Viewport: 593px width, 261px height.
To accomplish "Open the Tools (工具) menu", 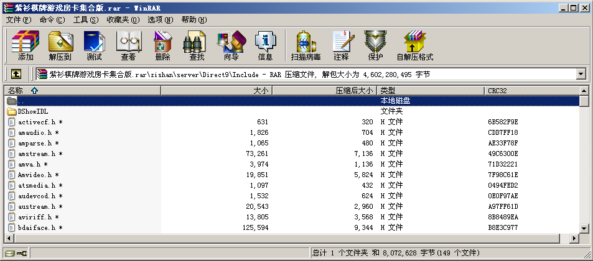I will coord(85,20).
